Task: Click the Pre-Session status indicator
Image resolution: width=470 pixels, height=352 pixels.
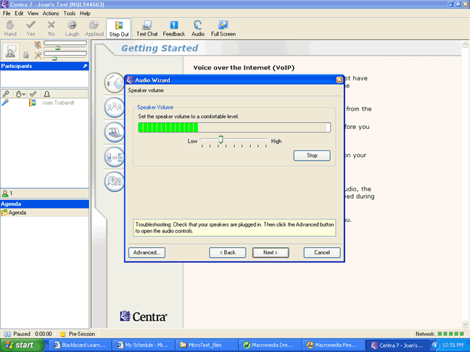Action: click(x=78, y=334)
